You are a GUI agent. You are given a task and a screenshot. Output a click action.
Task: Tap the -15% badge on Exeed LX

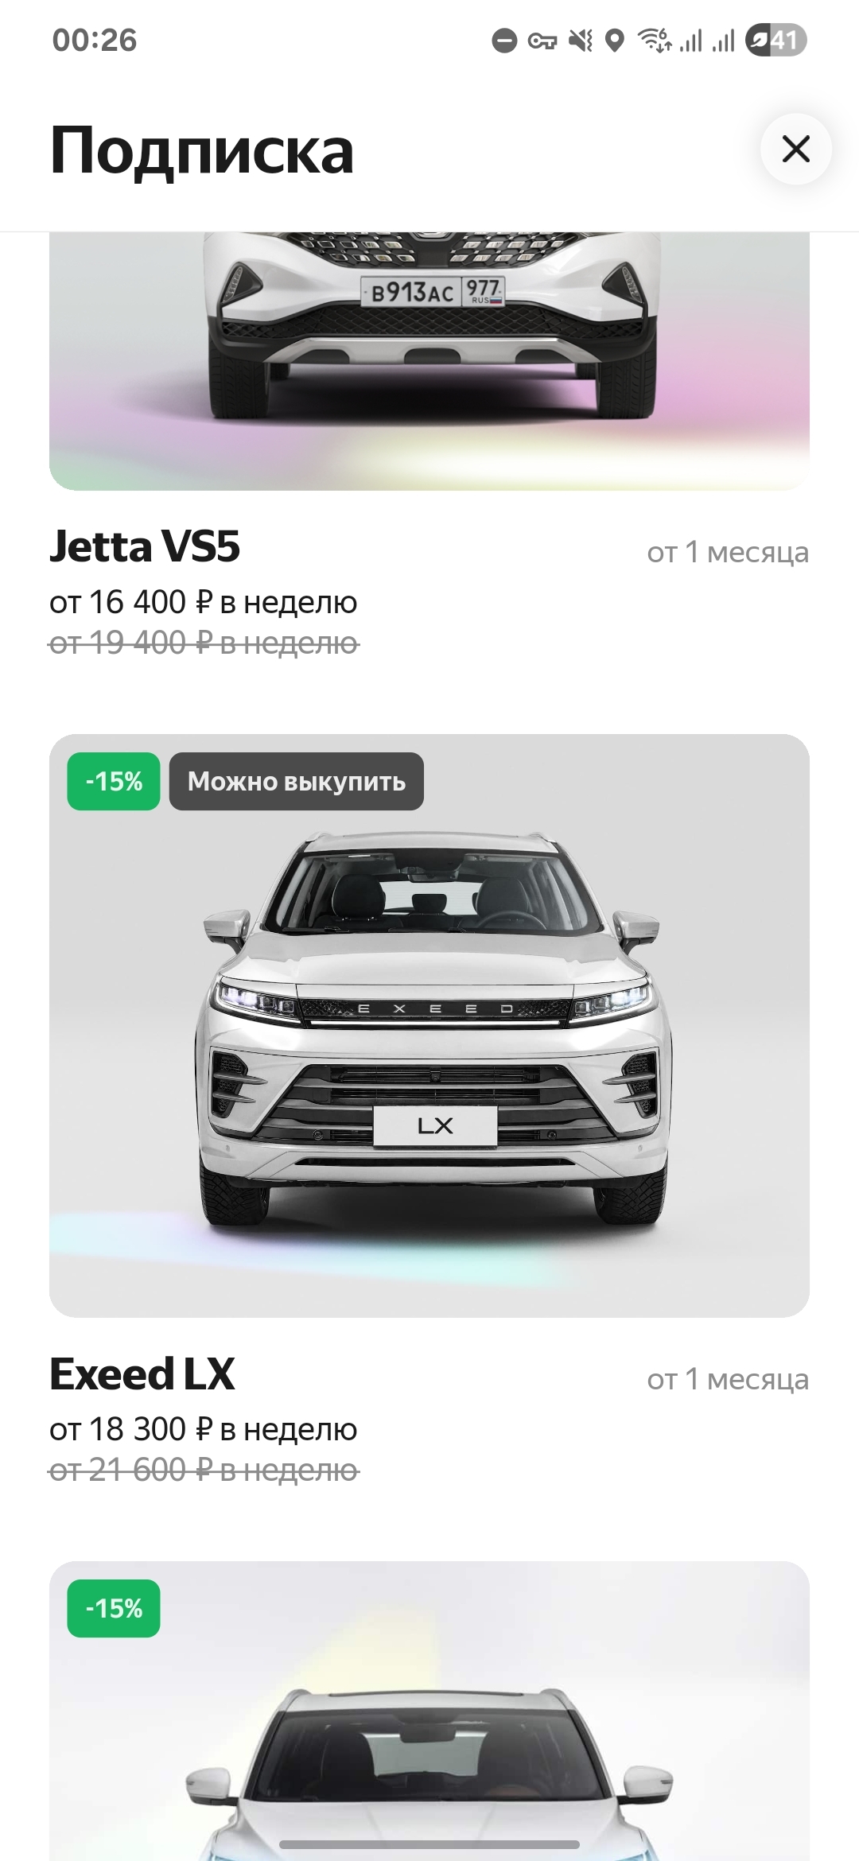click(x=114, y=782)
